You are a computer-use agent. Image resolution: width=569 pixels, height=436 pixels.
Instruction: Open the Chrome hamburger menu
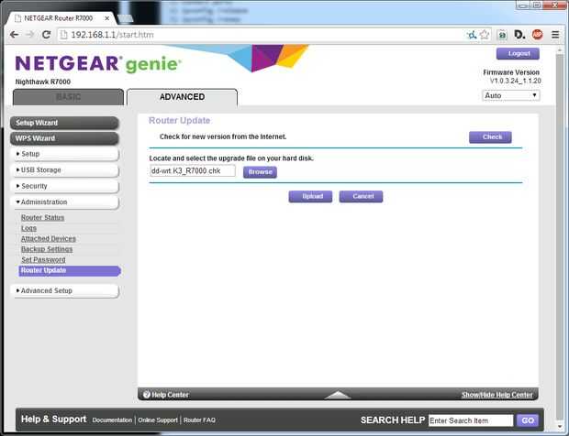click(555, 35)
